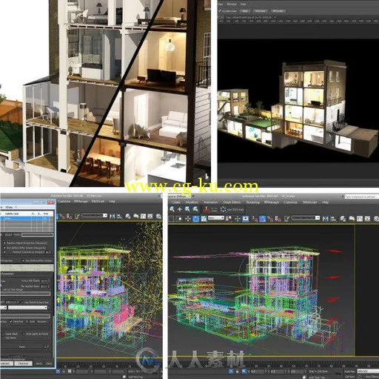Toggle the first options-bar checkbox in top-right window
This screenshot has width=379, height=379.
pyautogui.click(x=220, y=11)
